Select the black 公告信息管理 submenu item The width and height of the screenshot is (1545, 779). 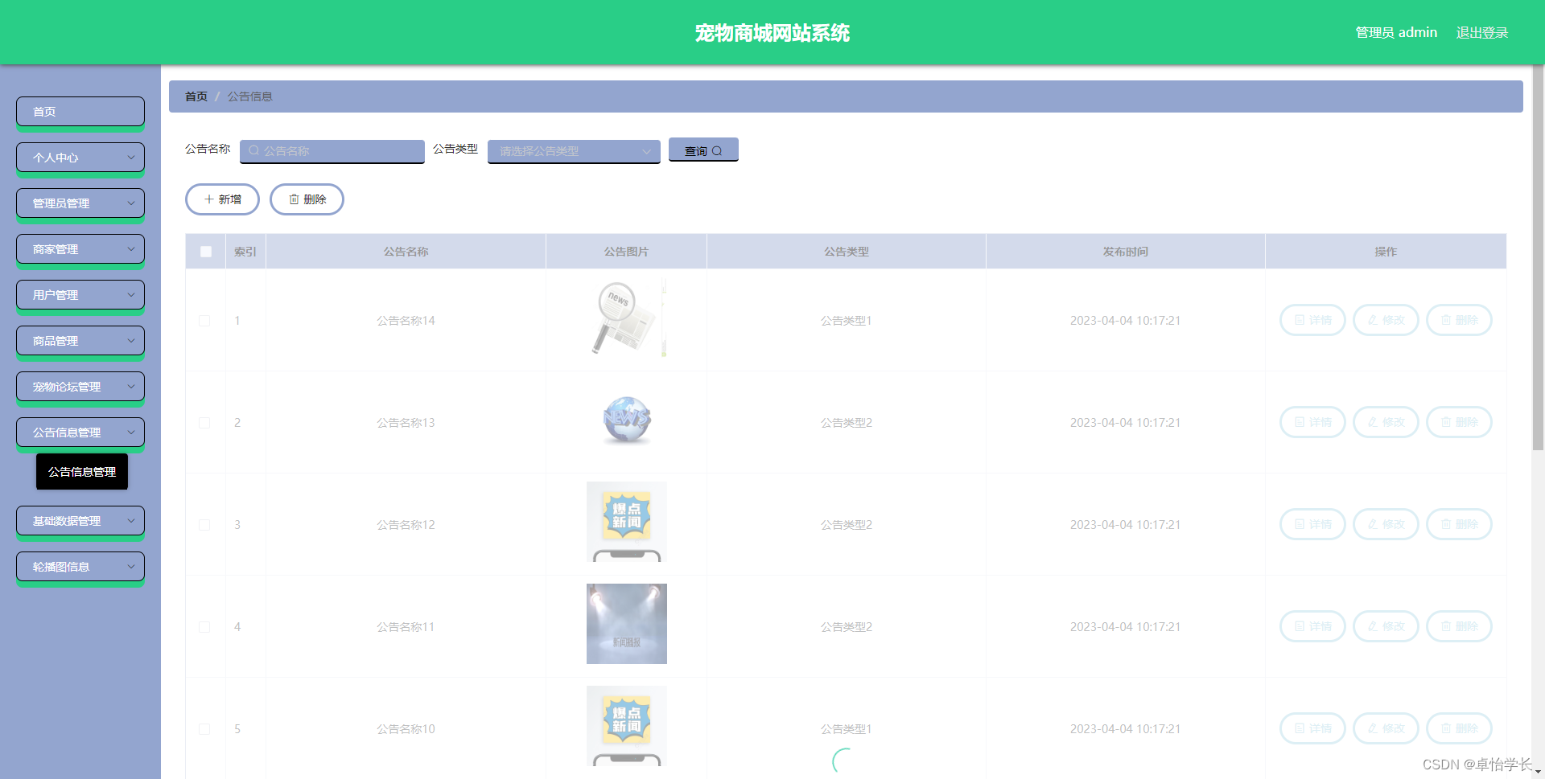coord(82,472)
